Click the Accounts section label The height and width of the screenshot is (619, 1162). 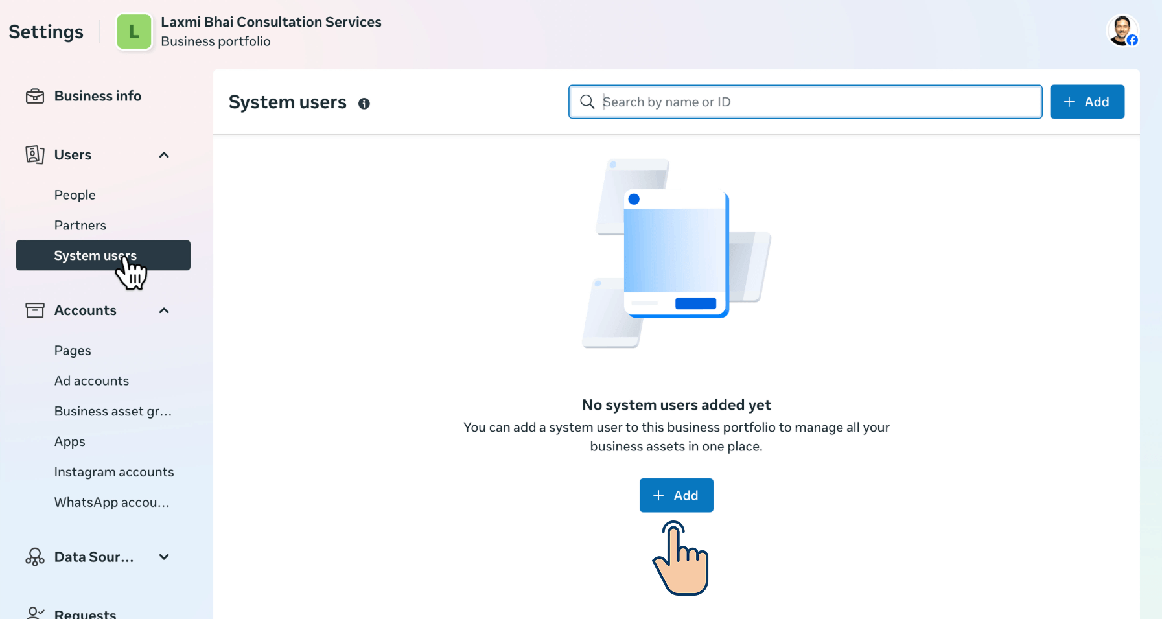pyautogui.click(x=85, y=310)
